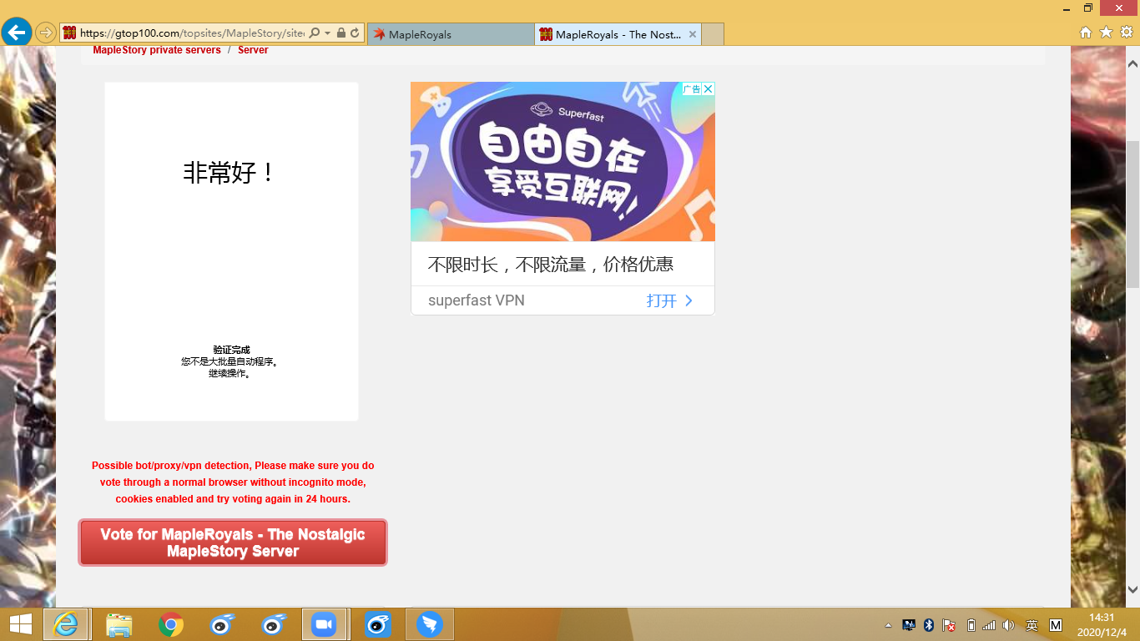This screenshot has height=641, width=1140.
Task: Click the display monitor tray icon
Action: point(909,625)
